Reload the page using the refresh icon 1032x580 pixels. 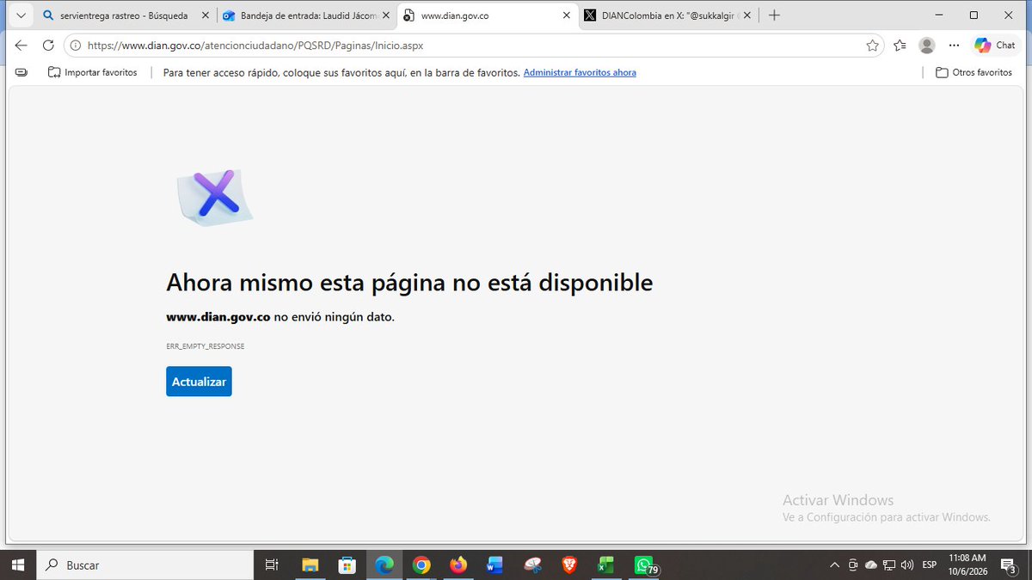click(48, 46)
